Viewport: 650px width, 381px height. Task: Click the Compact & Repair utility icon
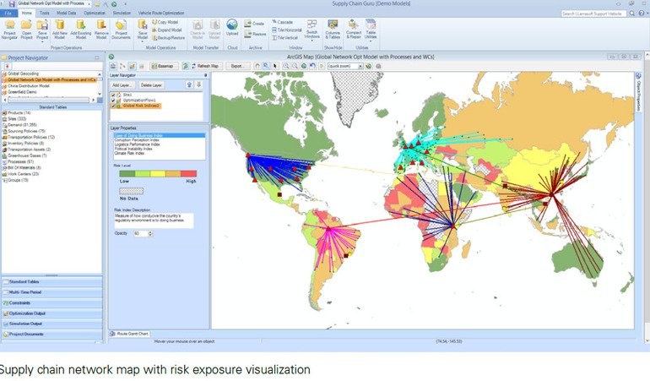pyautogui.click(x=354, y=29)
